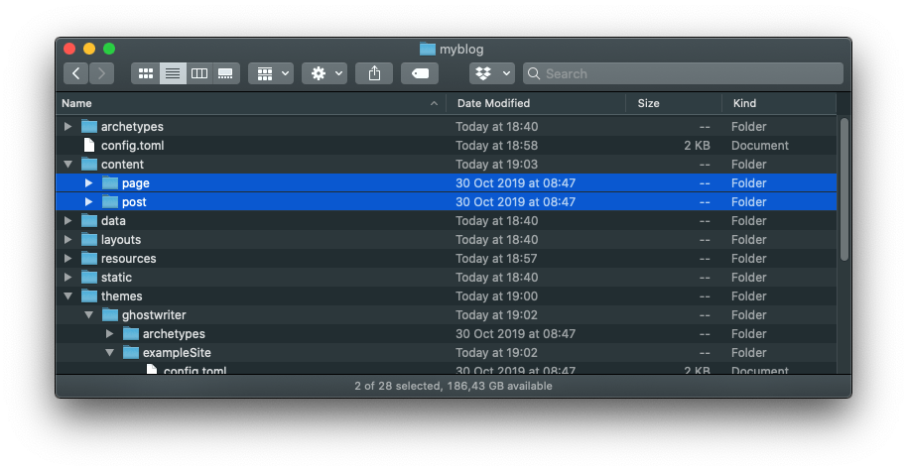907x471 pixels.
Task: Expand the page folder triangle
Action: pyautogui.click(x=88, y=183)
